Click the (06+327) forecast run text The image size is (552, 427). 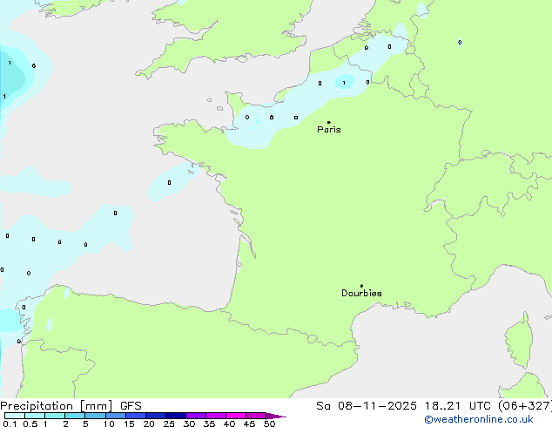(522, 406)
